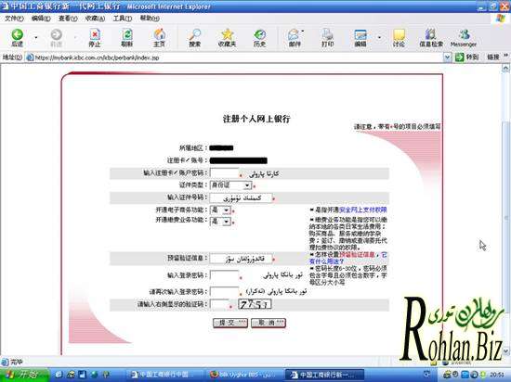Open Favorites (收藏夹) star icon
The height and width of the screenshot is (382, 511).
[x=227, y=34]
